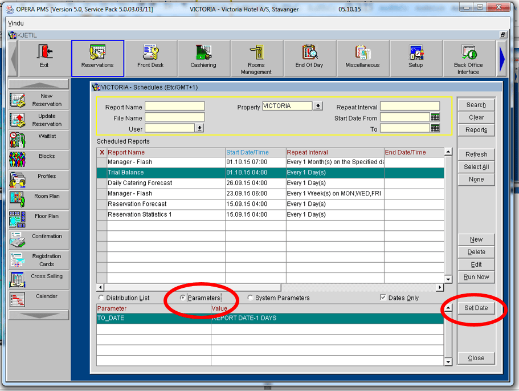Click into the Report Name input field
The image size is (519, 391).
pyautogui.click(x=174, y=107)
